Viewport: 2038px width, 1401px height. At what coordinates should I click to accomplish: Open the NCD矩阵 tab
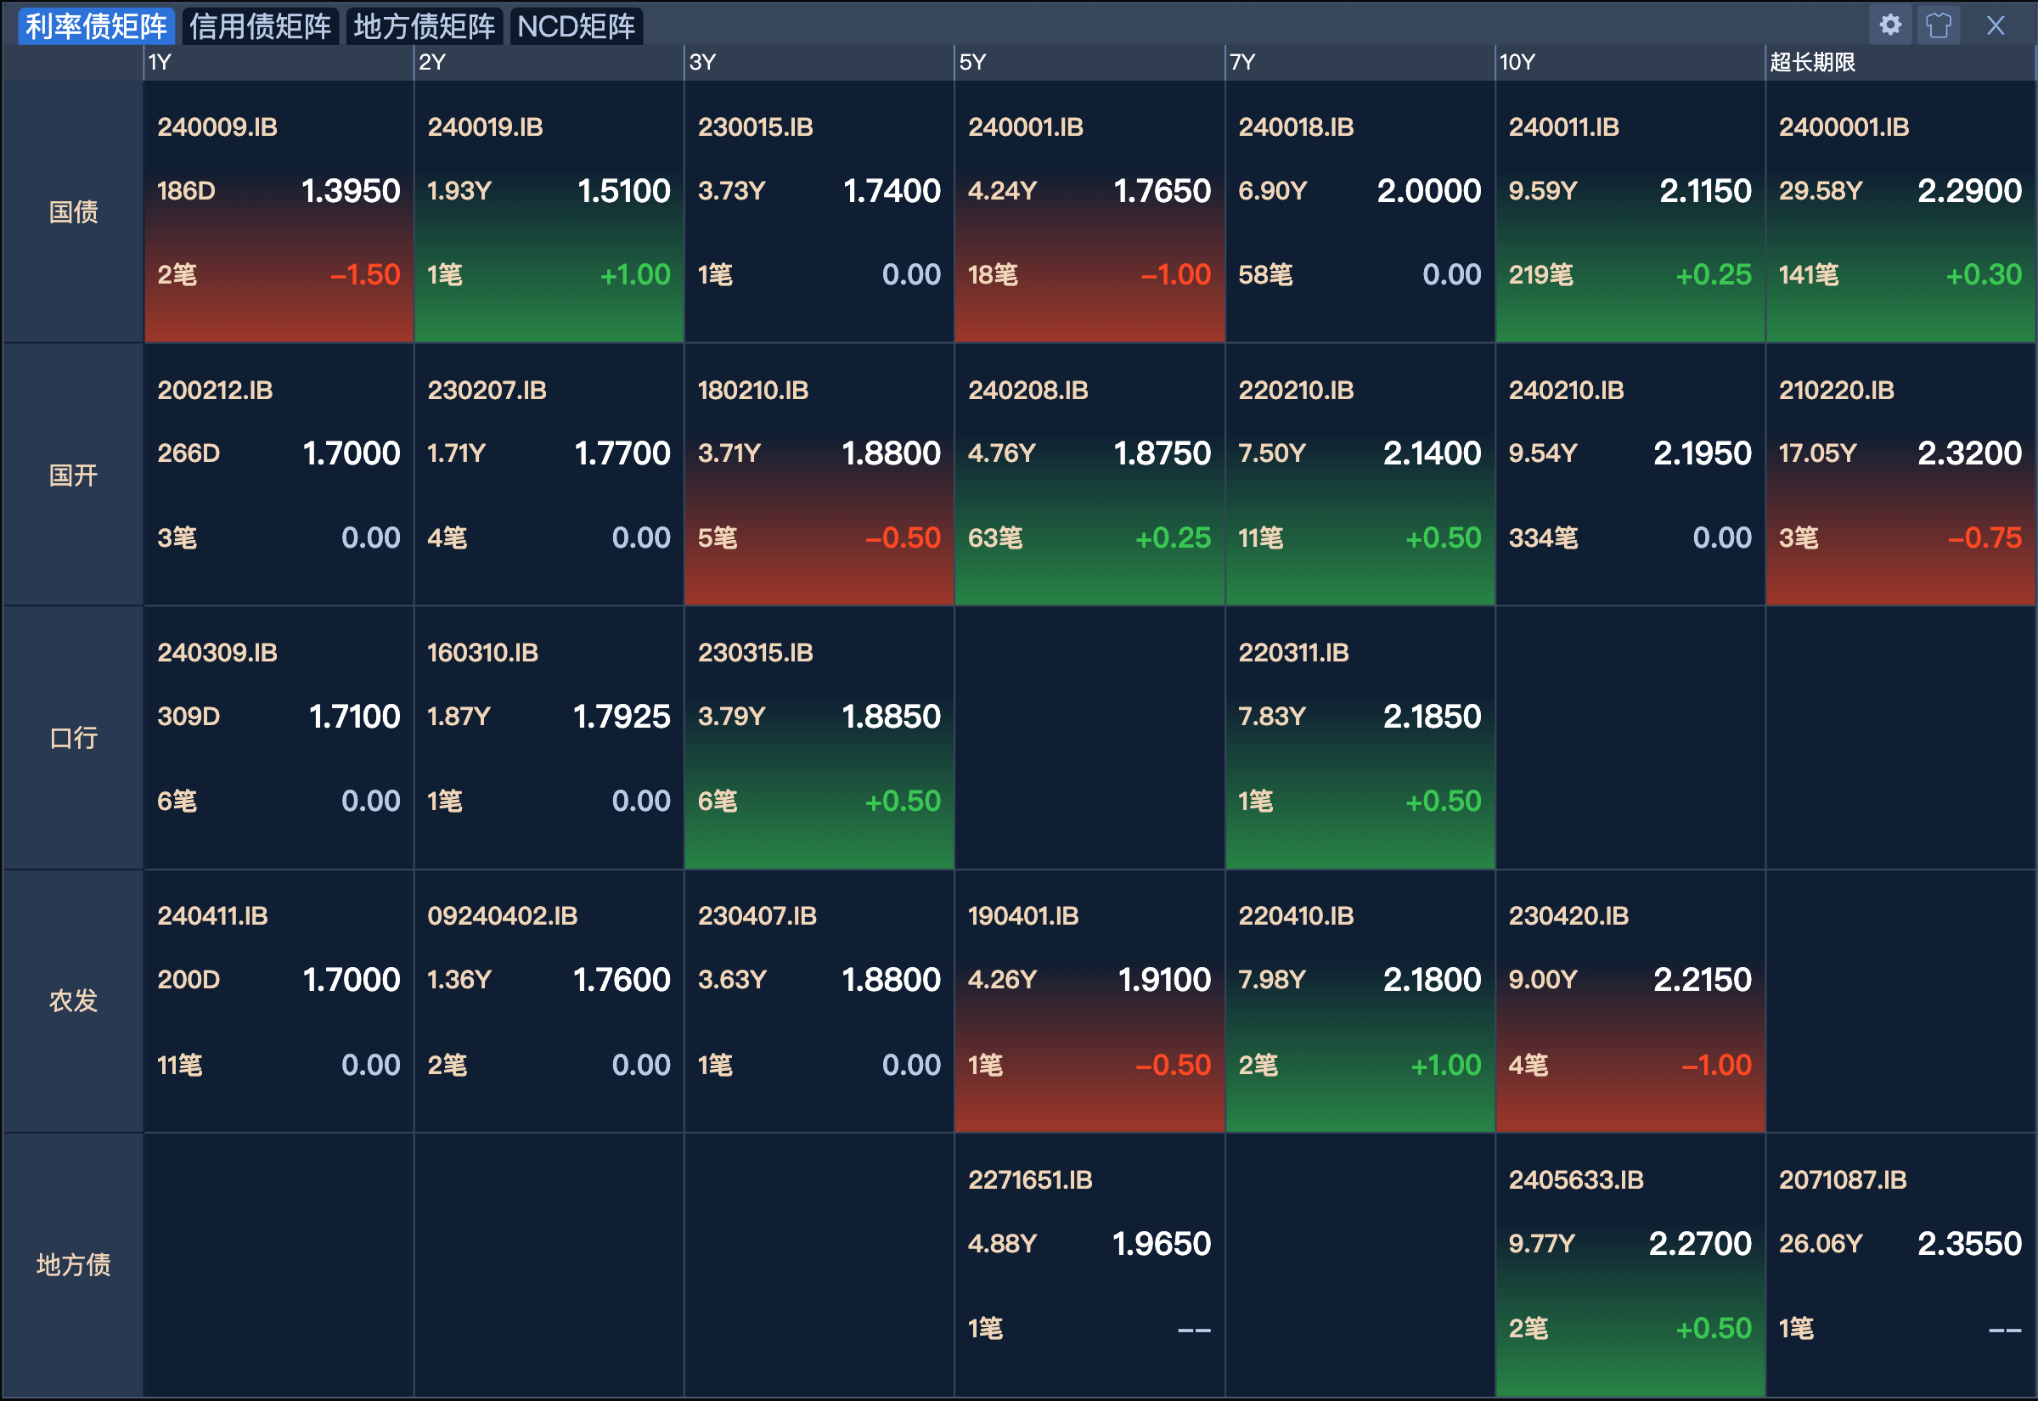576,26
